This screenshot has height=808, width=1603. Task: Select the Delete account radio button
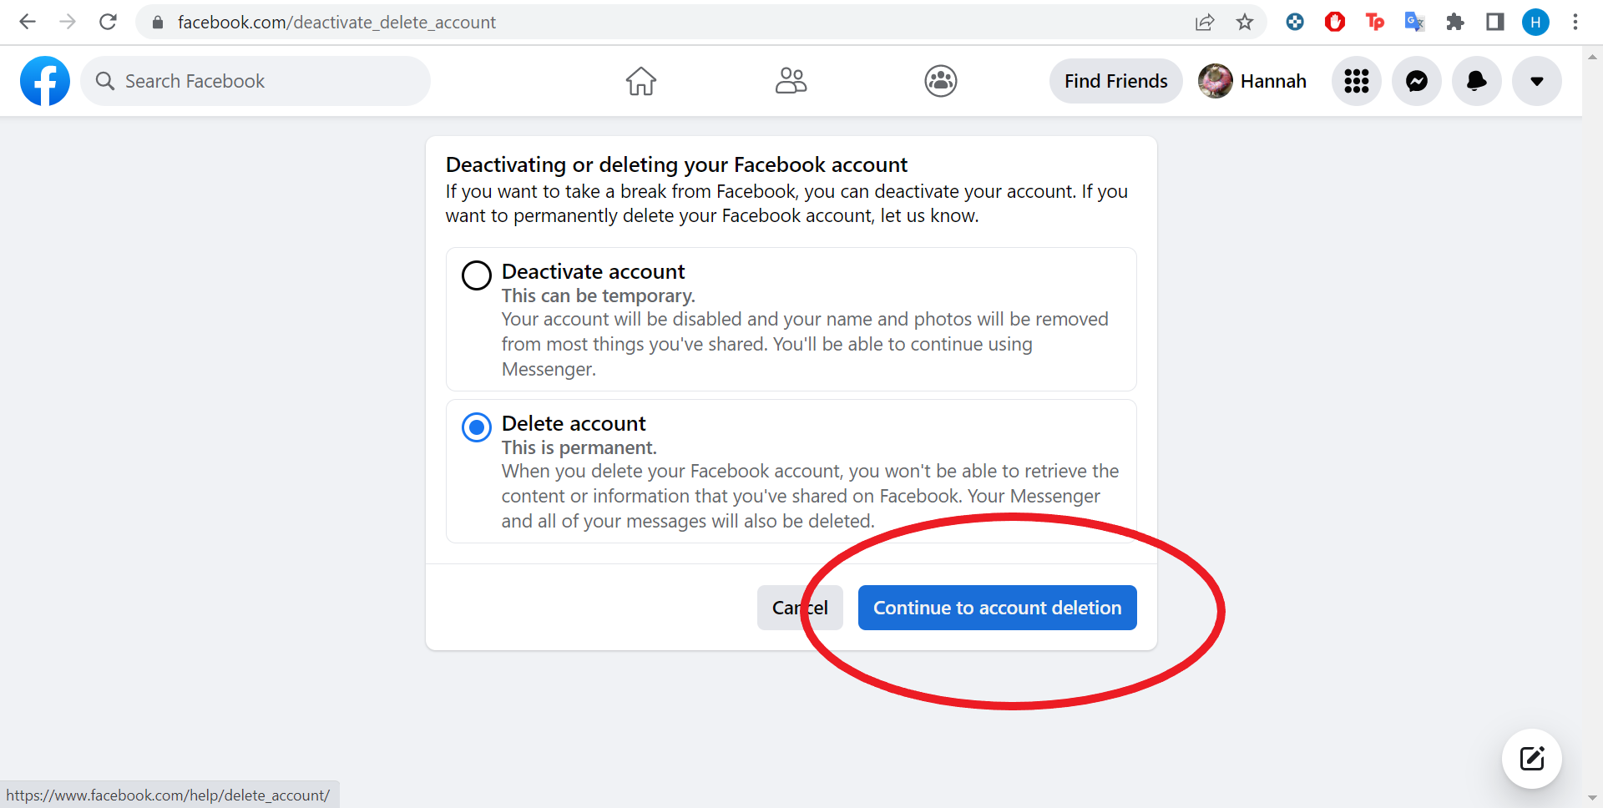click(477, 427)
